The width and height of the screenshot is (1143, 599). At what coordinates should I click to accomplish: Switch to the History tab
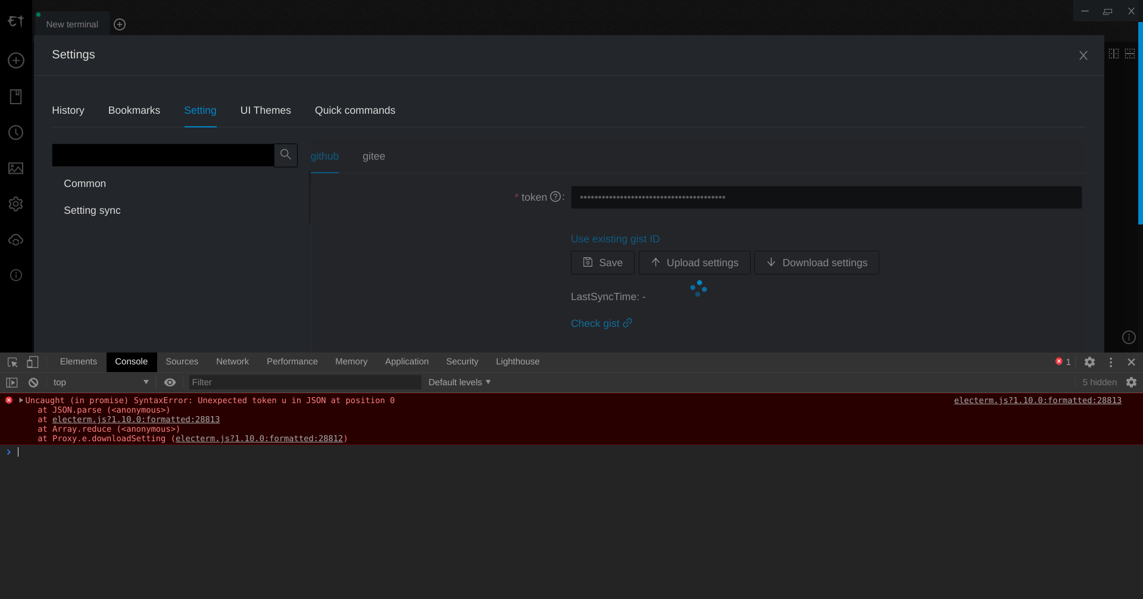pos(68,111)
